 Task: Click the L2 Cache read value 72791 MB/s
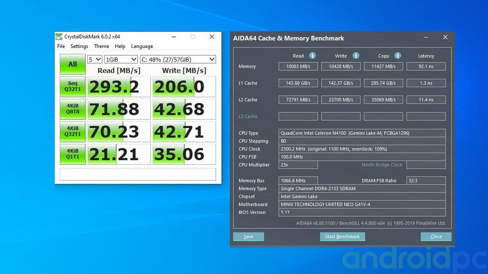click(298, 100)
